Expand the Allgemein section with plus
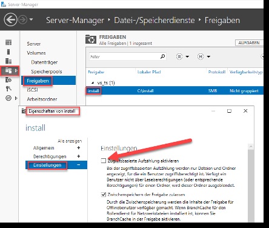Viewport: 269px width, 228px height. [79, 148]
